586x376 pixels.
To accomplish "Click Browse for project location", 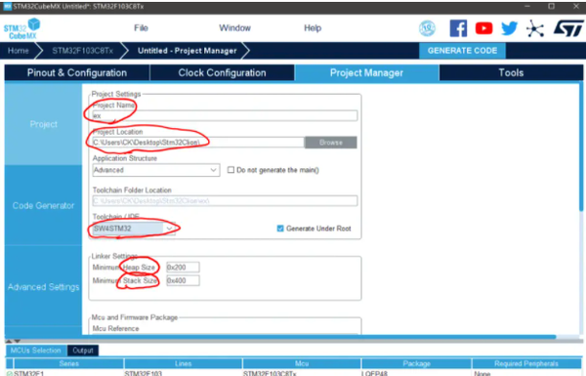I will coord(331,143).
